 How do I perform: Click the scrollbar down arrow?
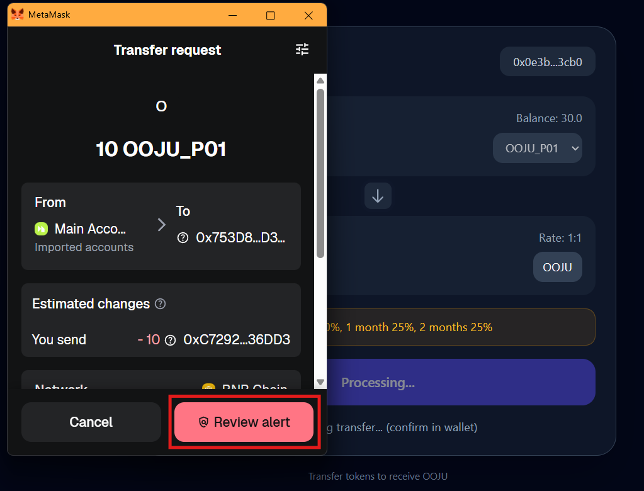pyautogui.click(x=320, y=381)
